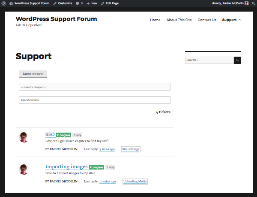This screenshot has width=257, height=197.
Task: Go to the Home page
Action: [x=155, y=20]
